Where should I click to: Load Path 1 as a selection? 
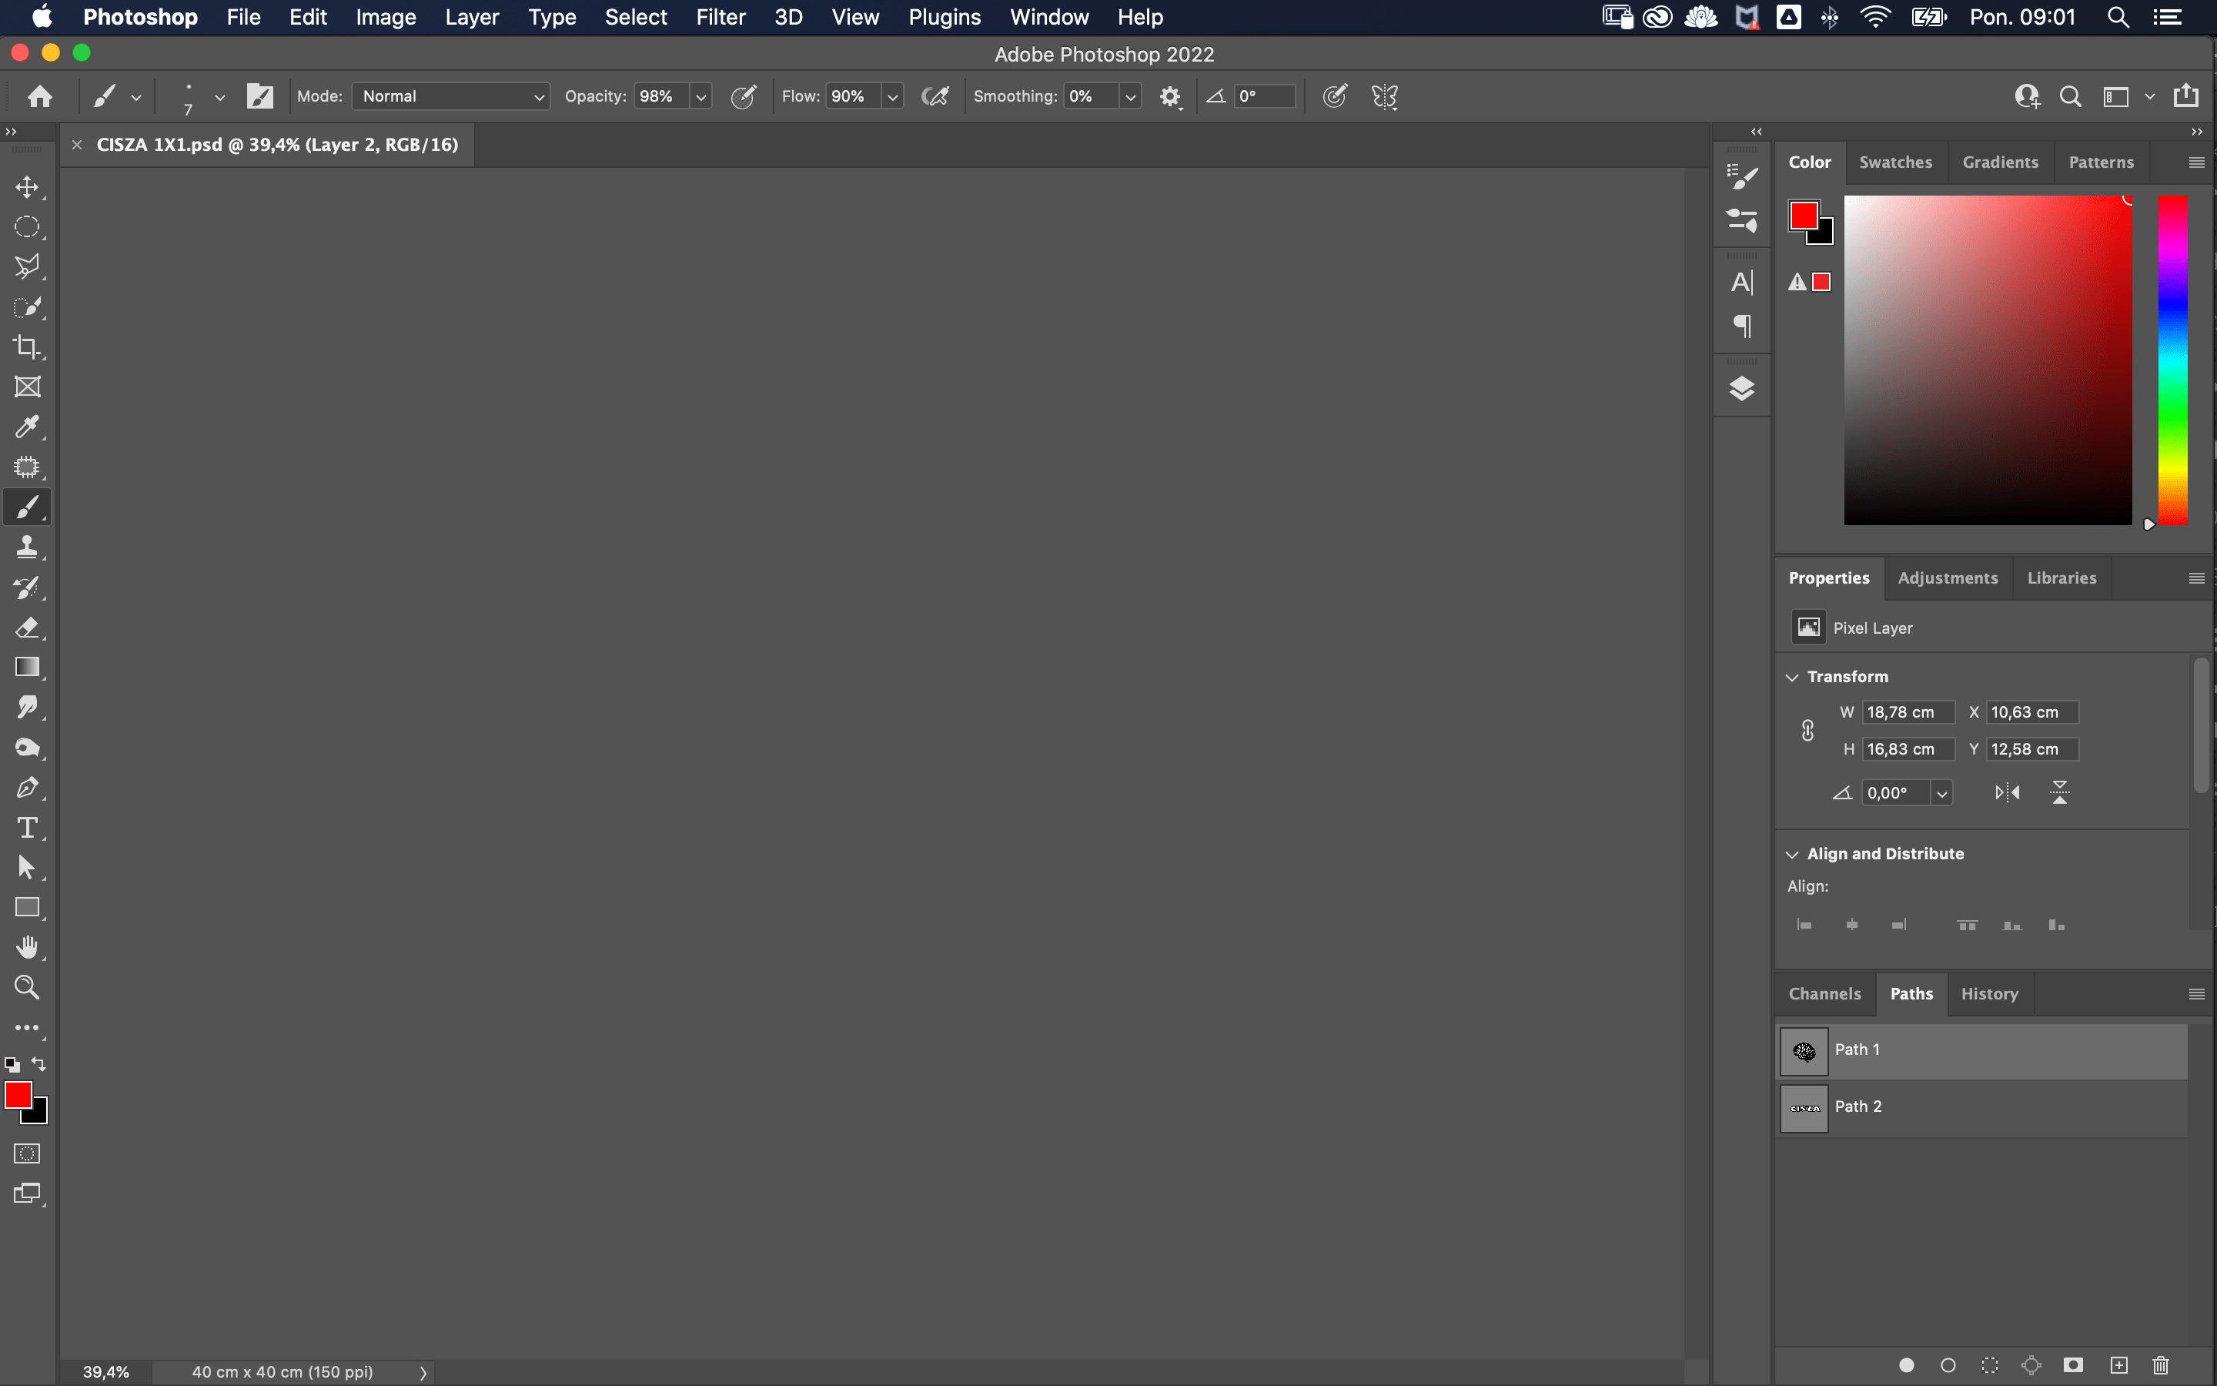(x=1990, y=1365)
